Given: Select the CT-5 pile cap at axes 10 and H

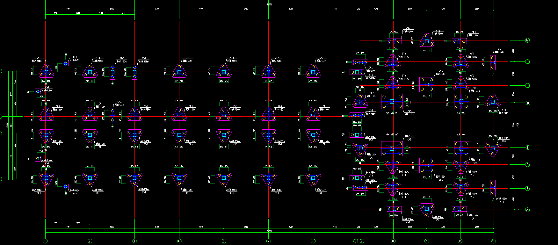Looking at the screenshot, I should [392, 102].
